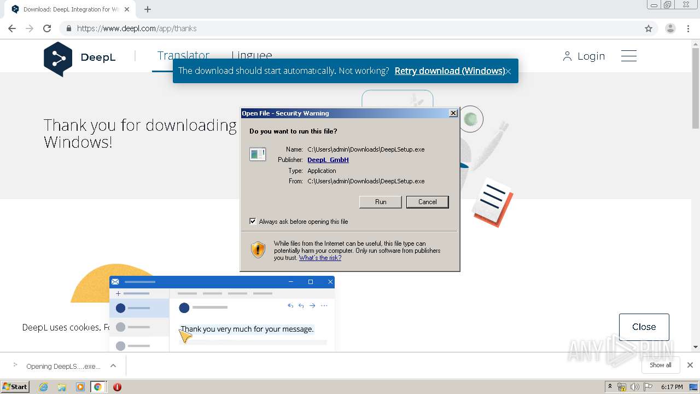Reload the current page
The width and height of the screenshot is (700, 394).
tap(47, 28)
